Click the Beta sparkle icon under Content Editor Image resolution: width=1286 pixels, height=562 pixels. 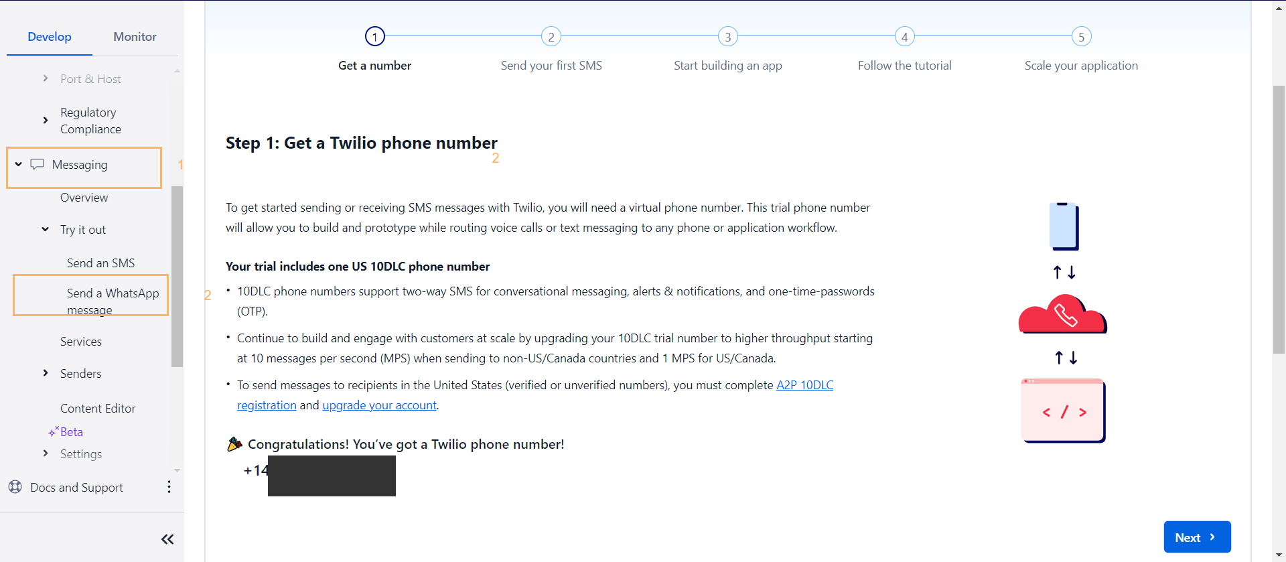point(54,431)
